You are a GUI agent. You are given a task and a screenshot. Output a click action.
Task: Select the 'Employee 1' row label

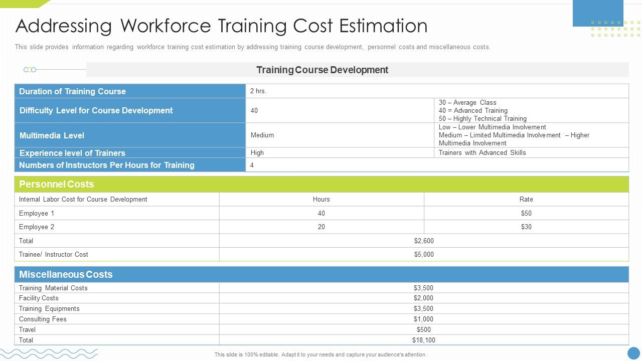pyautogui.click(x=37, y=213)
